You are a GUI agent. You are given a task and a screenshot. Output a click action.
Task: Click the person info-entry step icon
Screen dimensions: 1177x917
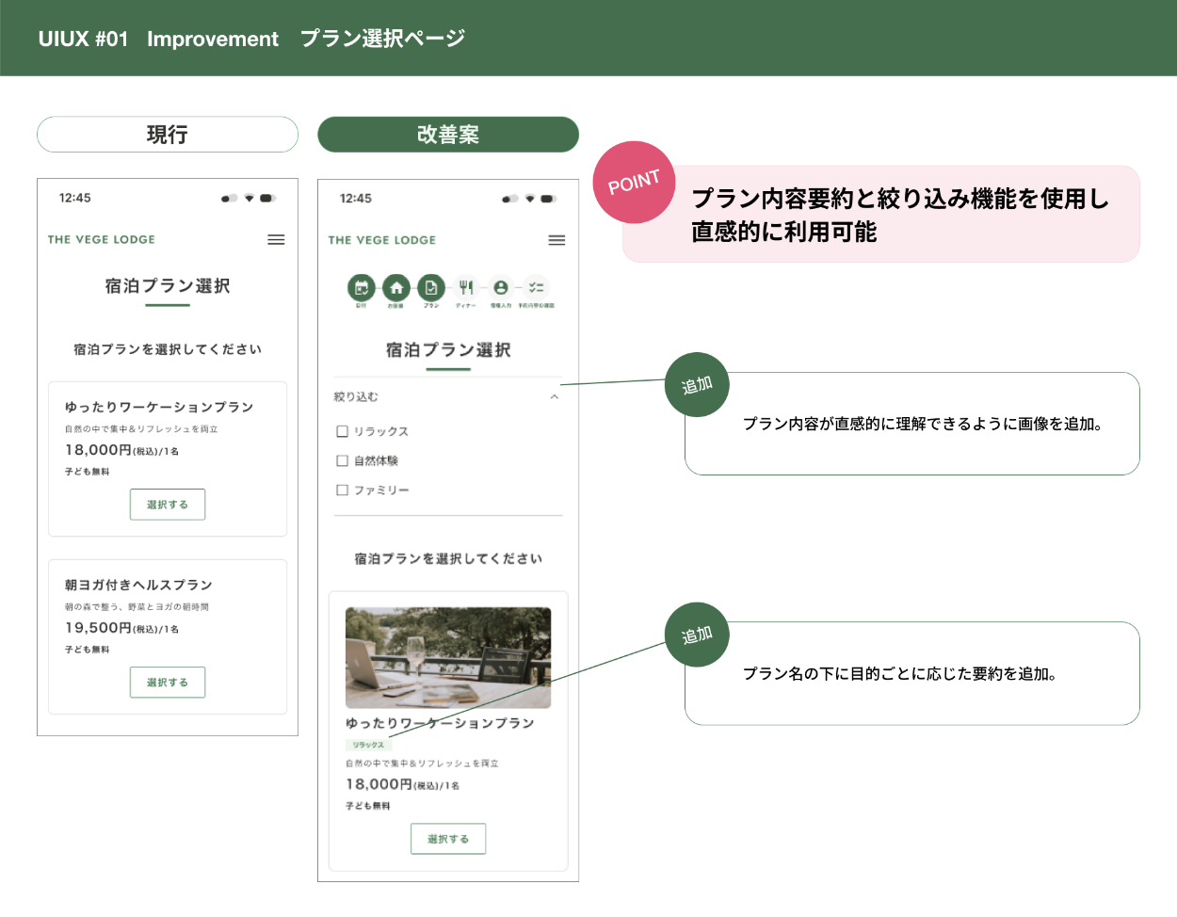click(501, 288)
